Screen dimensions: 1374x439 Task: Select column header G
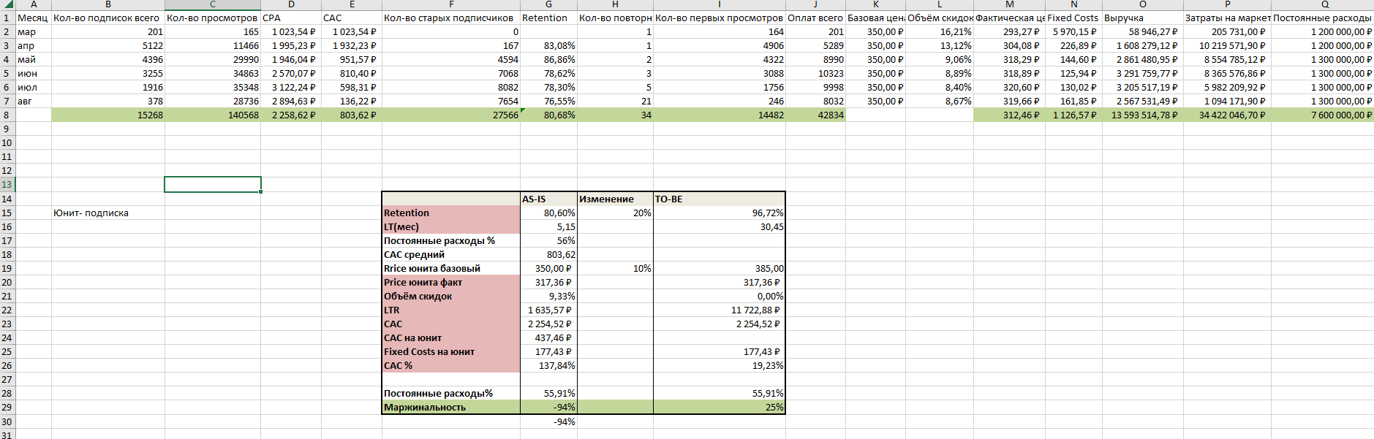point(548,4)
